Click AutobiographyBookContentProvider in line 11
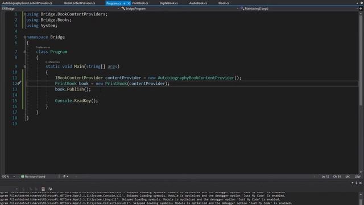 196,78
